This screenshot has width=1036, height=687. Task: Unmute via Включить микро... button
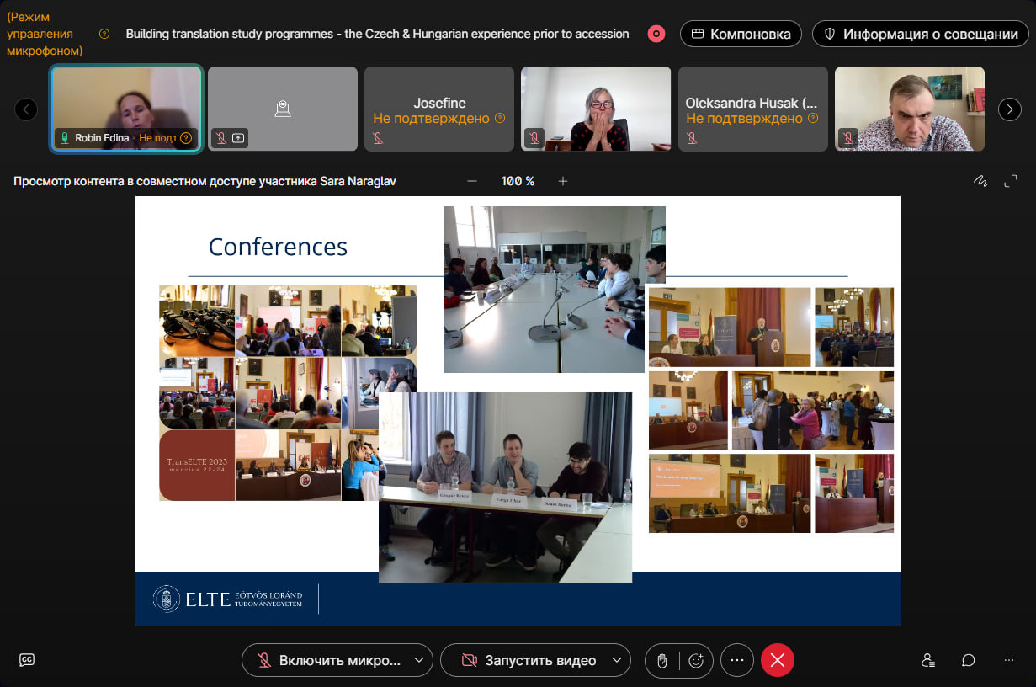pyautogui.click(x=329, y=660)
